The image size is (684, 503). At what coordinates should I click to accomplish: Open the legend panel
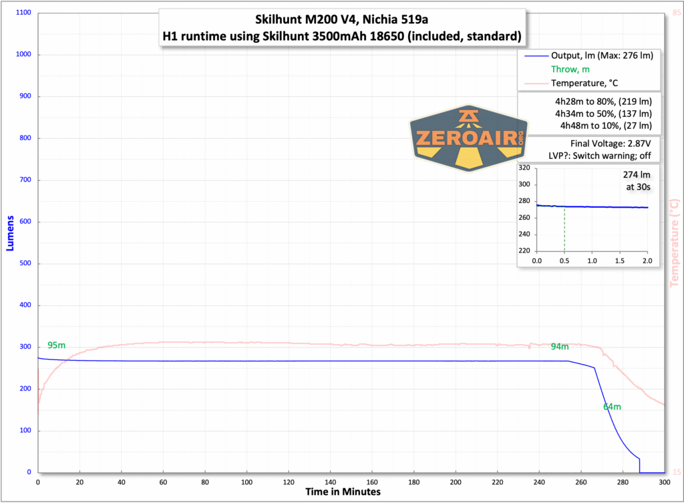coord(588,69)
